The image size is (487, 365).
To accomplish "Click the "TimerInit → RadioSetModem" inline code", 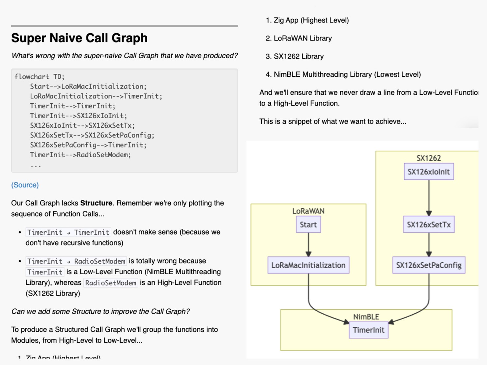I will coord(76,261).
